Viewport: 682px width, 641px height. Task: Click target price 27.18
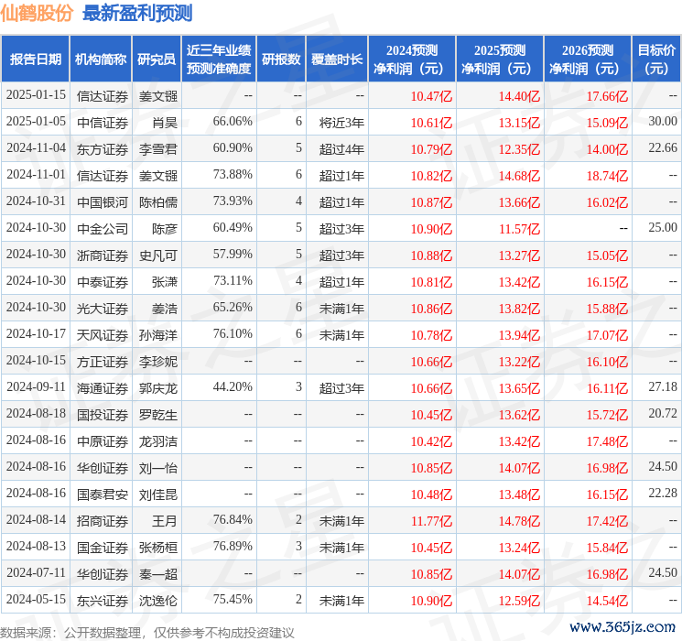point(663,386)
